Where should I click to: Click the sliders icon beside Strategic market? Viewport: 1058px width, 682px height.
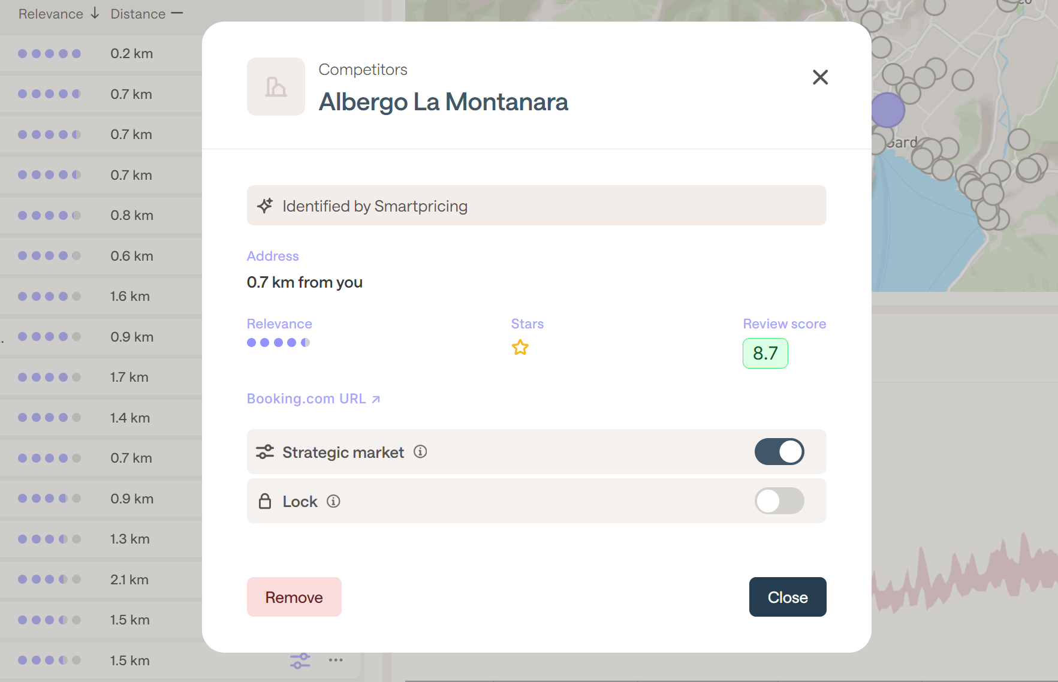[265, 452]
